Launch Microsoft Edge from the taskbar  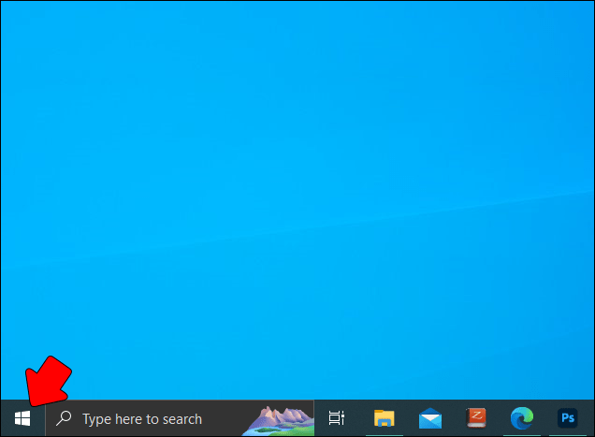click(522, 417)
